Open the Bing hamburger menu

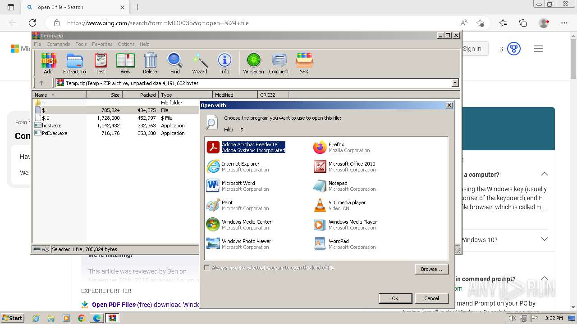coord(538,49)
